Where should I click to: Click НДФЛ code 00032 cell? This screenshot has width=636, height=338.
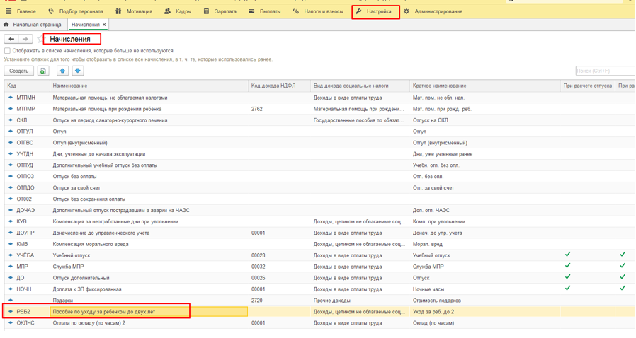[279, 267]
